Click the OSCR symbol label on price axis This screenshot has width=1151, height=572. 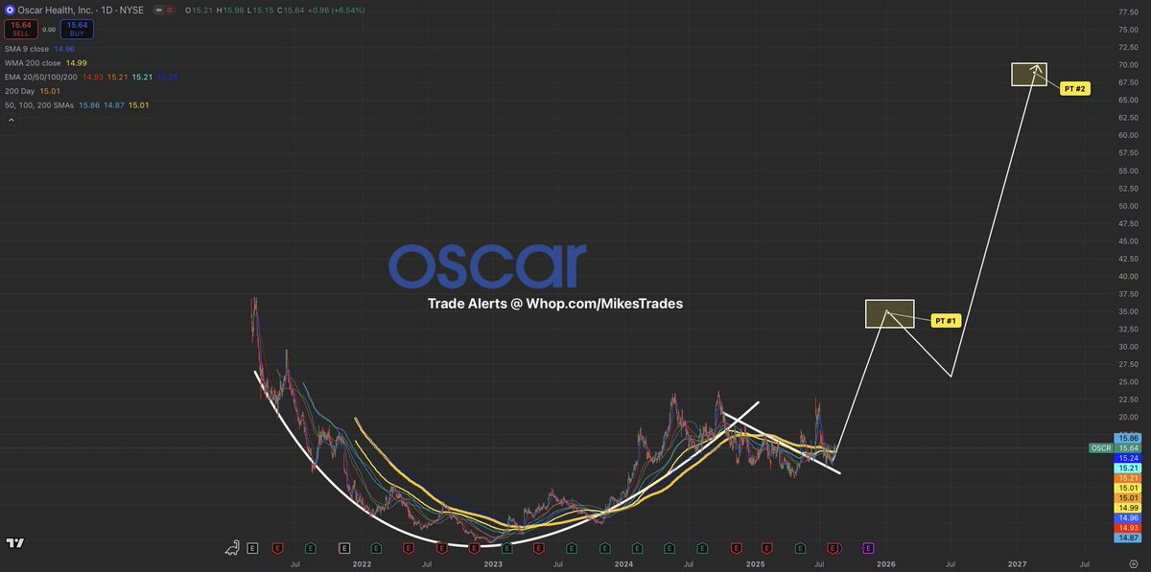[1101, 447]
